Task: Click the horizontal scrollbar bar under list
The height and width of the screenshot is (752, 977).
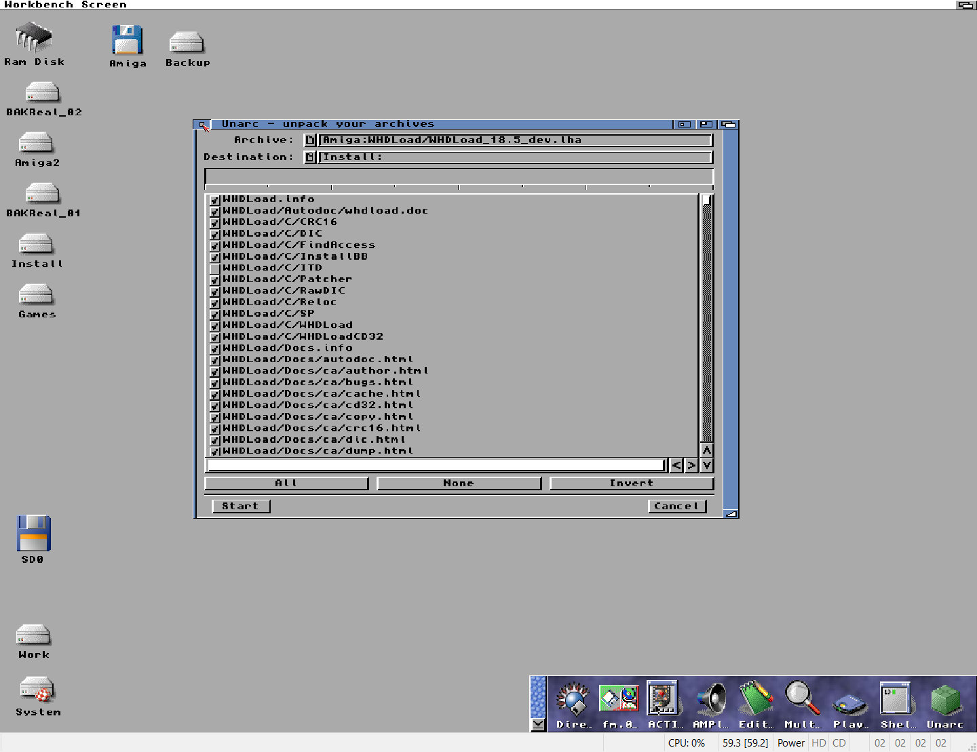Action: (x=437, y=465)
